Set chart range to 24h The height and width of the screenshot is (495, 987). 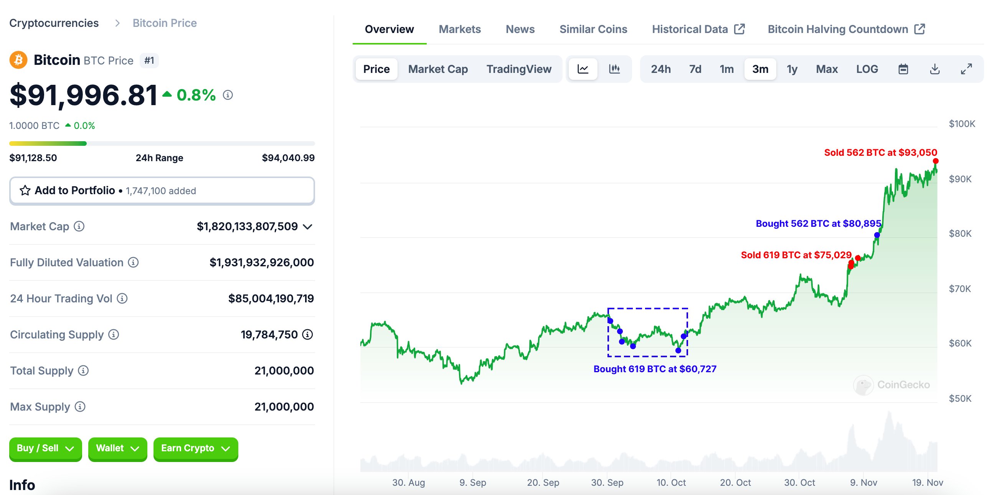(661, 69)
